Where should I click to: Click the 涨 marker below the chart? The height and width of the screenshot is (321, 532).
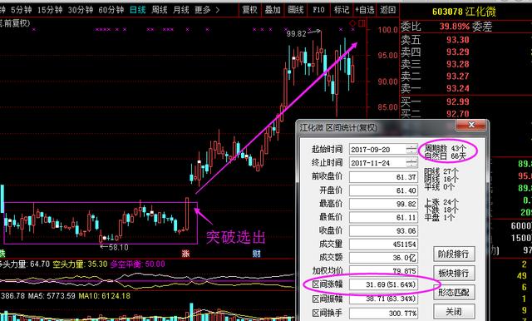[185, 253]
